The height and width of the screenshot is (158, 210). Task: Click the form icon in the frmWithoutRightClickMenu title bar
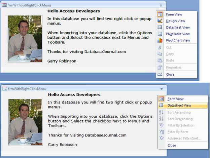(4, 5)
